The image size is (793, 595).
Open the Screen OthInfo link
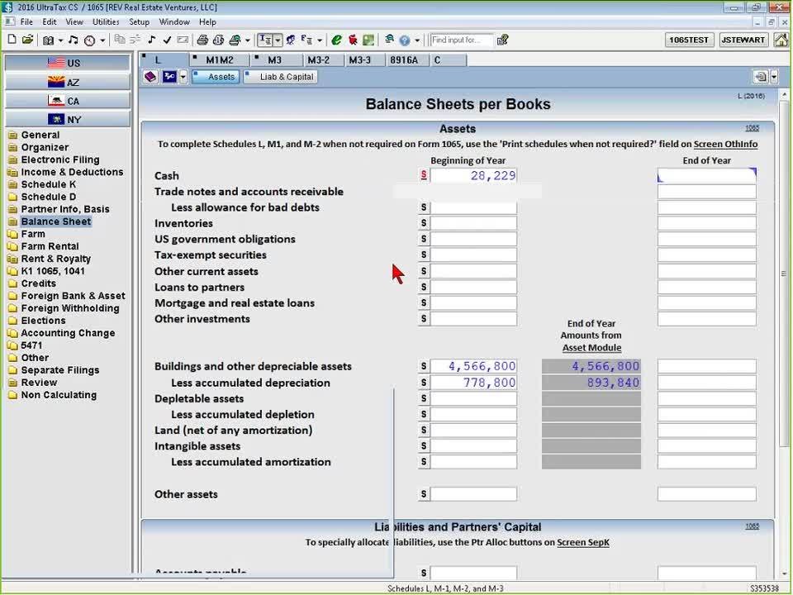(725, 144)
